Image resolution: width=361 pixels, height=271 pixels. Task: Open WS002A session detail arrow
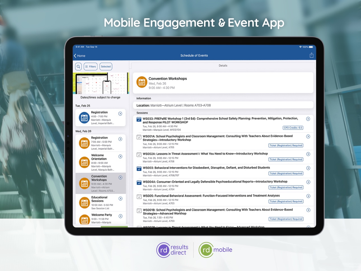(308, 154)
